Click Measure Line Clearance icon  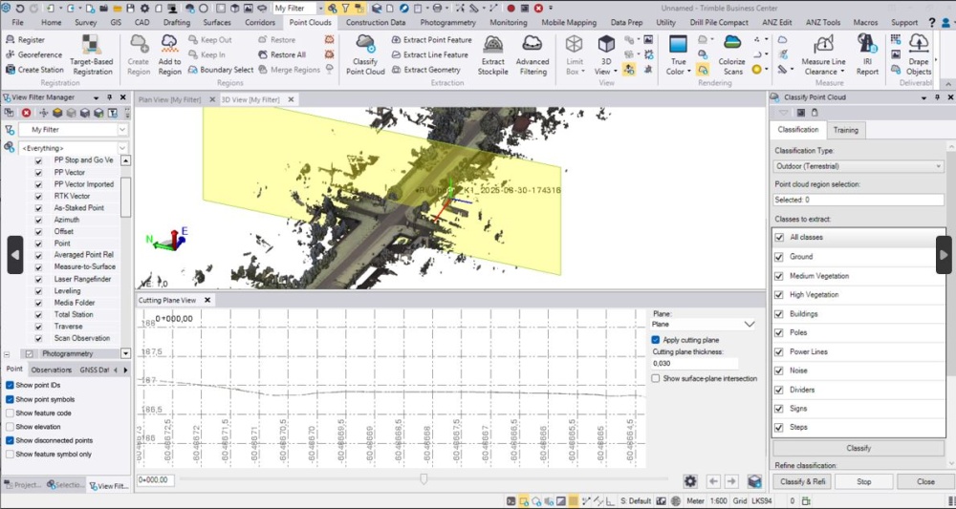[x=822, y=45]
